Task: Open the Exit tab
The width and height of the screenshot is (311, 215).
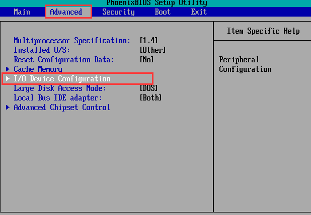Action: coord(199,12)
